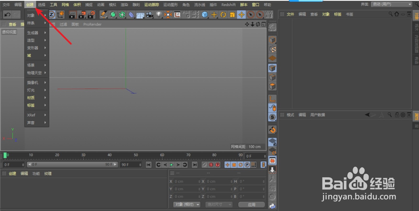This screenshot has width=419, height=211.
Task: Open the 用户数据 menu in attributes panel
Action: tap(318, 115)
